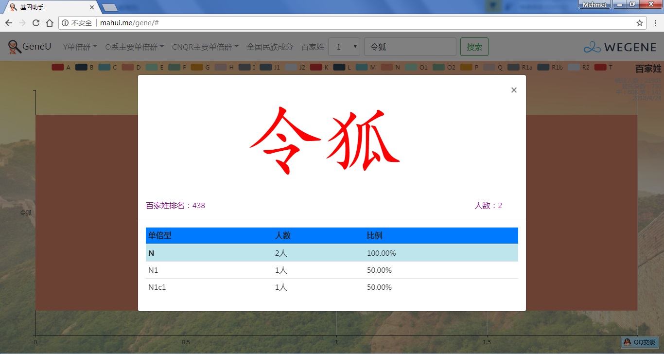Screen dimensions: 664x354
Task: Bookmark this page with the star icon
Action: 640,23
